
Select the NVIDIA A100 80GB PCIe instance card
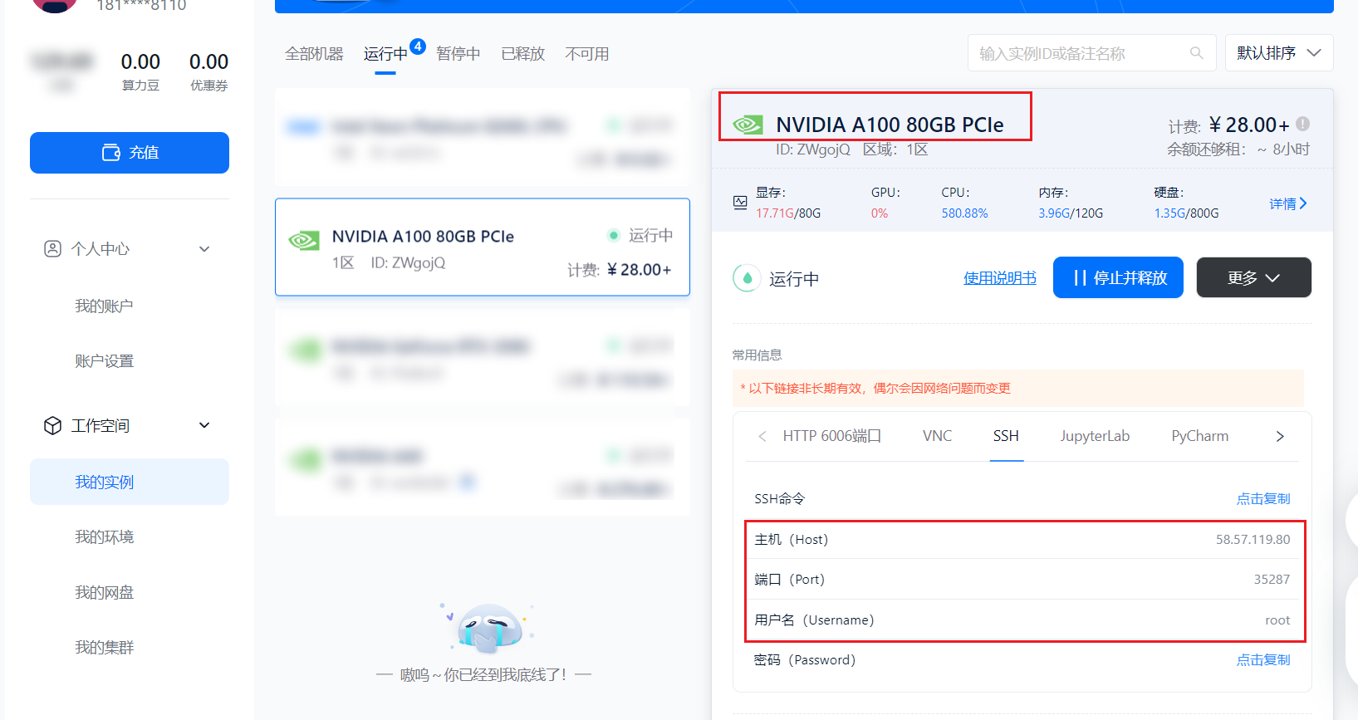coord(483,247)
